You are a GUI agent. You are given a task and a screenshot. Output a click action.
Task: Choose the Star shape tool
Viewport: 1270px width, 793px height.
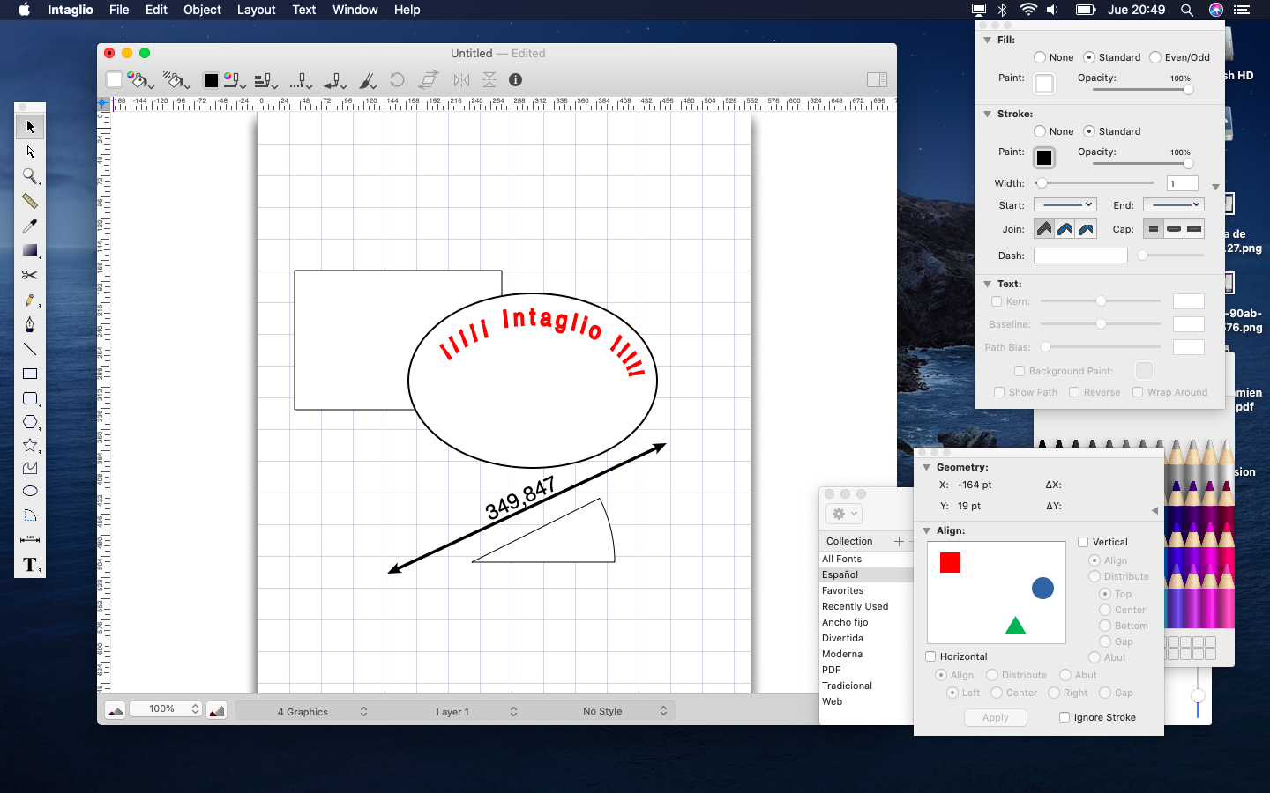(29, 446)
